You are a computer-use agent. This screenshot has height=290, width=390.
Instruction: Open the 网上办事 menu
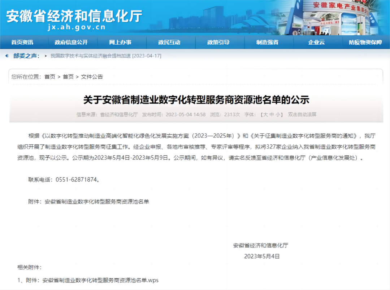click(x=122, y=43)
